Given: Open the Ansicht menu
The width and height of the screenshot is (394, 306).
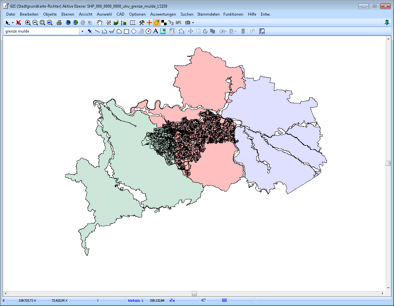Looking at the screenshot, I should pyautogui.click(x=86, y=14).
